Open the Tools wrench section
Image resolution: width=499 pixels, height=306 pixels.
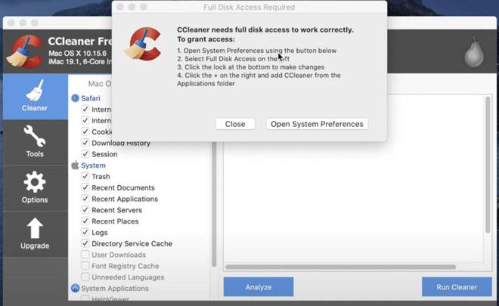click(x=35, y=142)
